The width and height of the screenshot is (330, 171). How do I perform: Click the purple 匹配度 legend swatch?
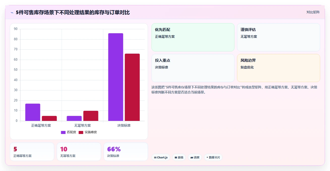point(63,132)
